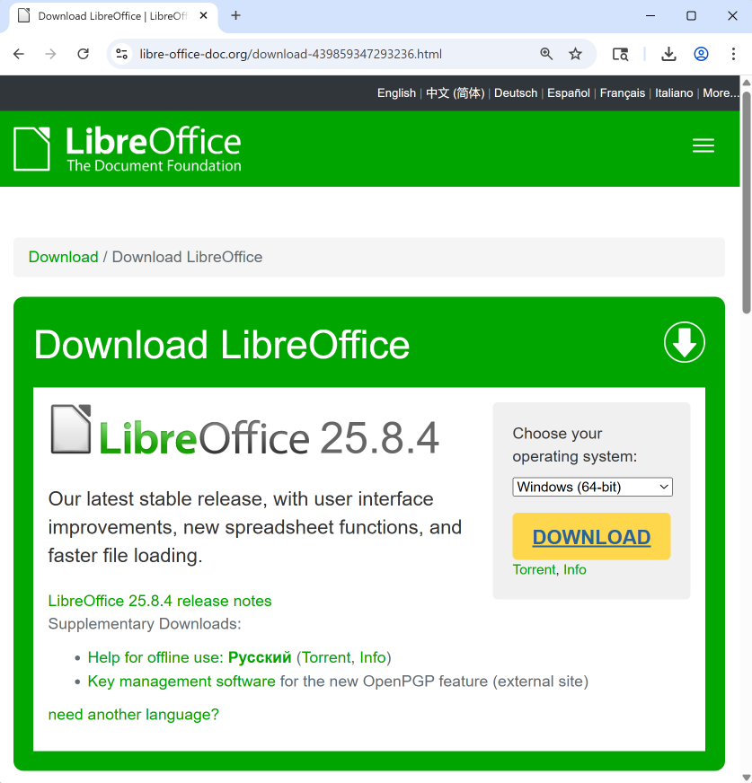
Task: Open Chrome downloads icon
Action: [668, 54]
